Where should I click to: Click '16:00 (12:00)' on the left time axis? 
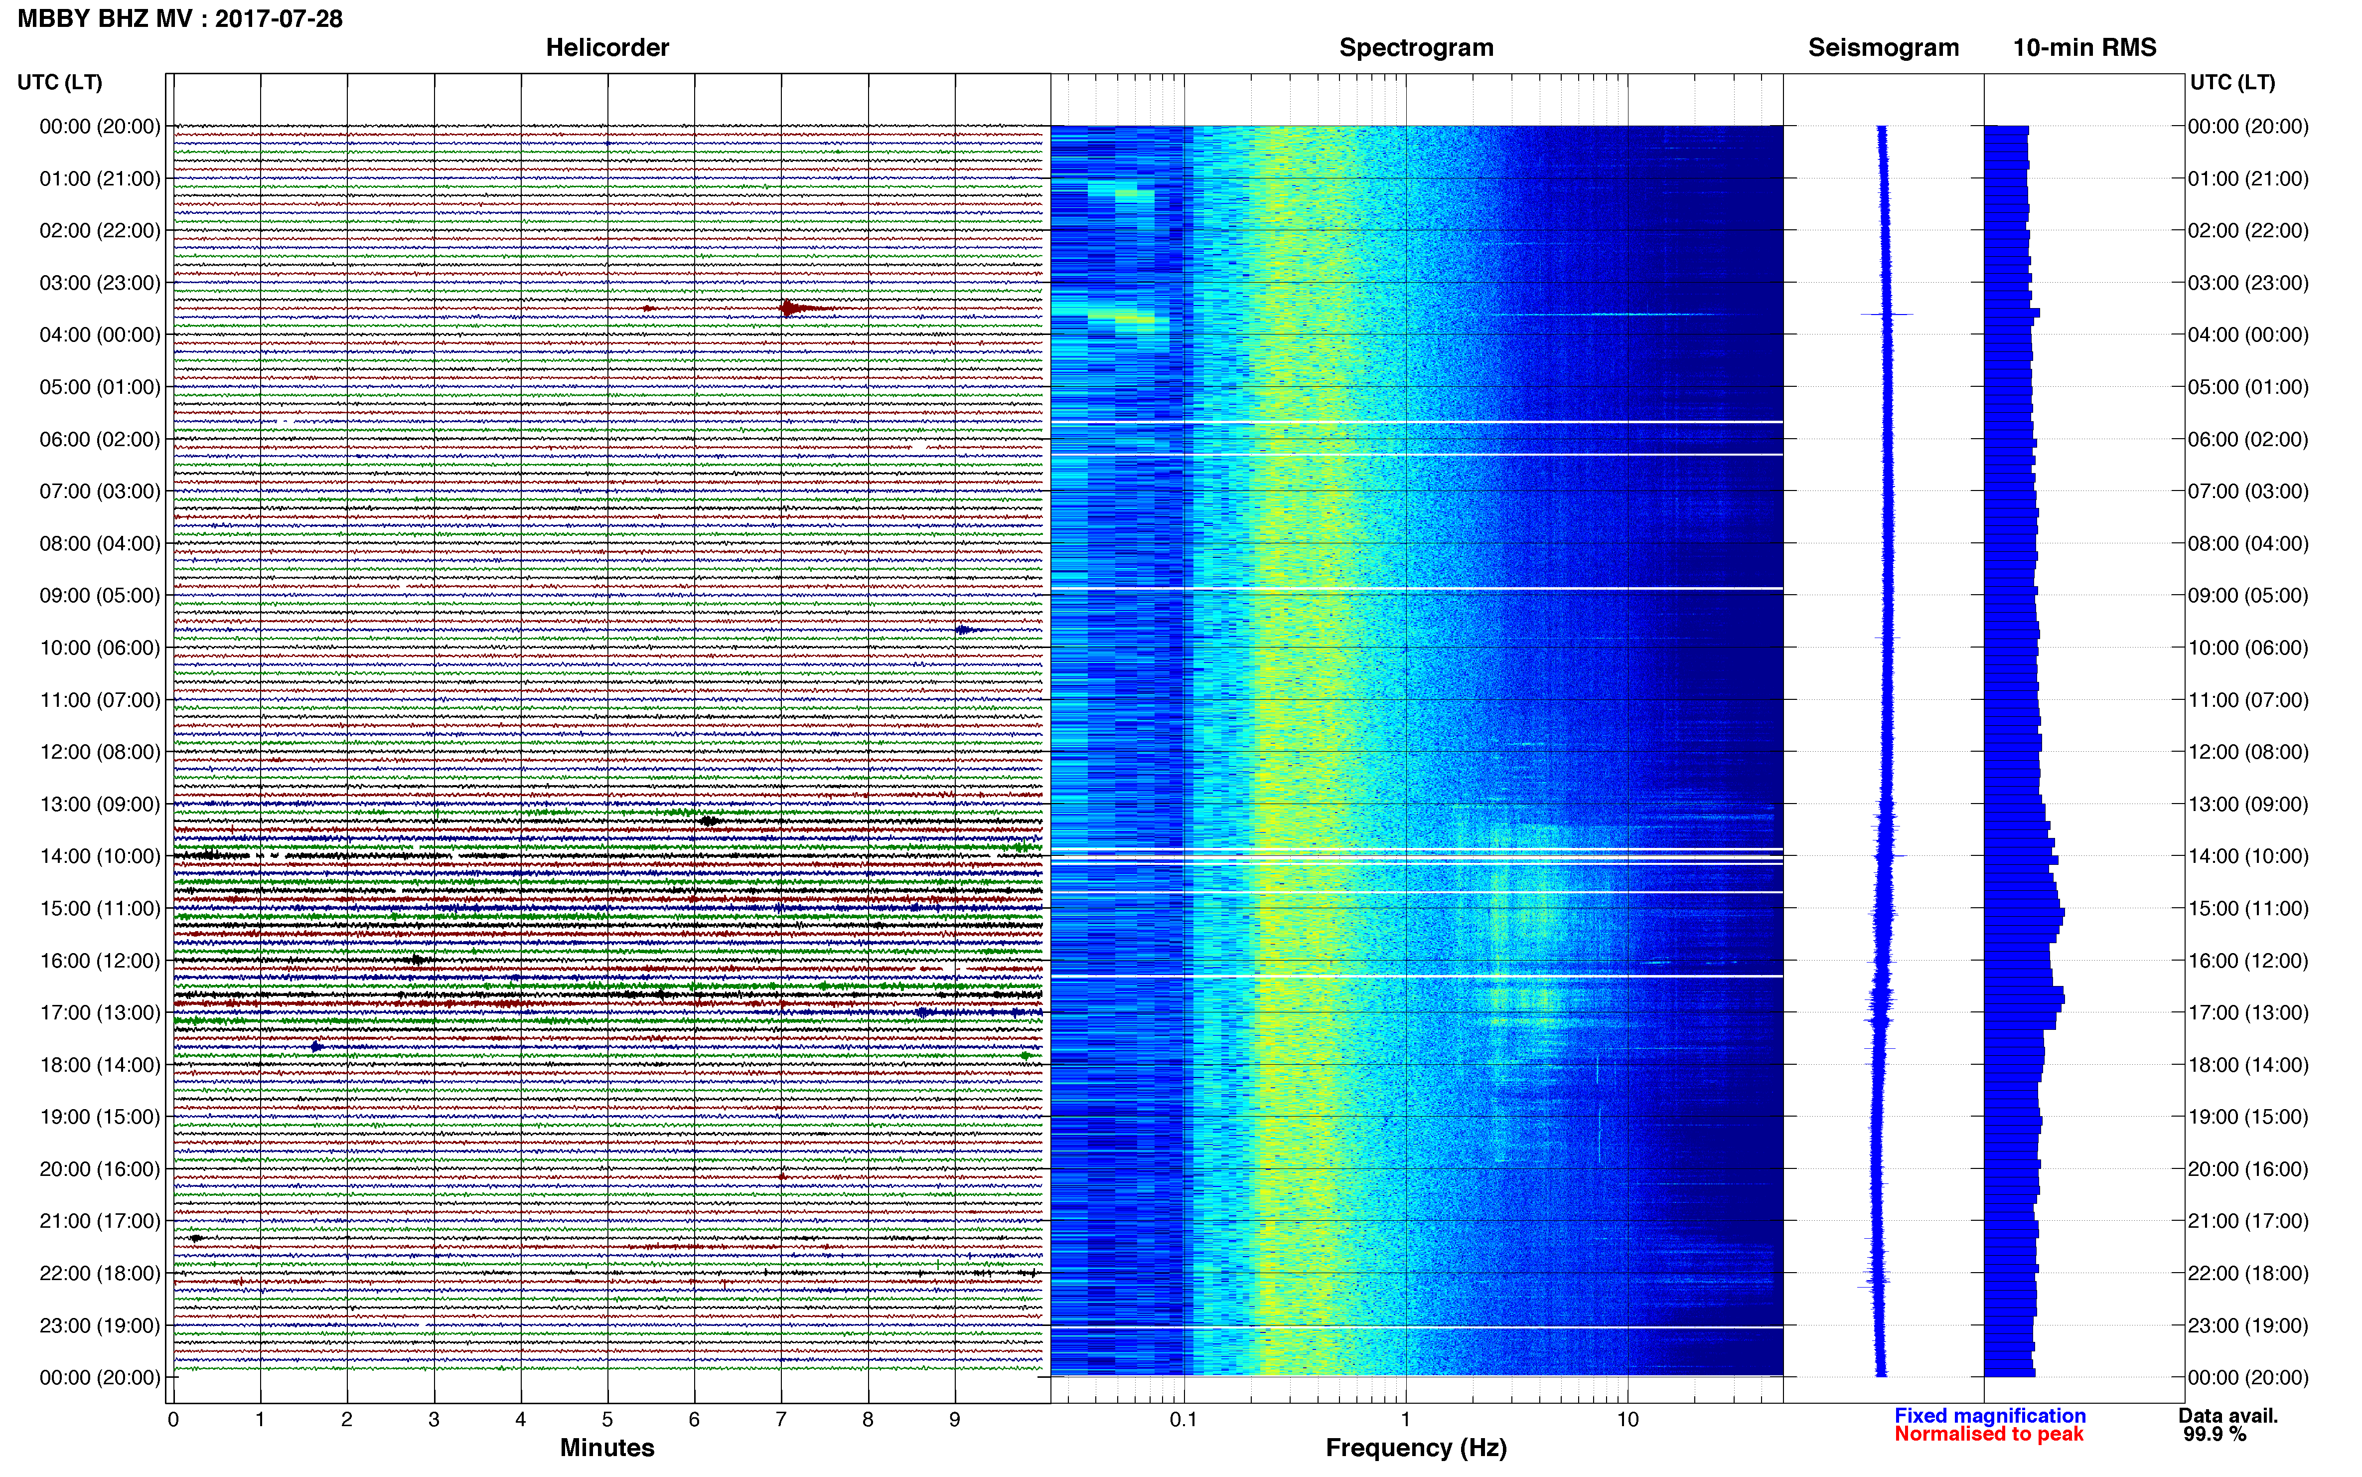[x=100, y=960]
